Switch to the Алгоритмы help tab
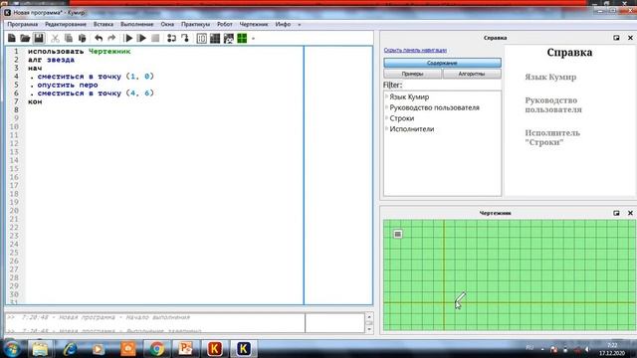The height and width of the screenshot is (358, 637). point(471,74)
